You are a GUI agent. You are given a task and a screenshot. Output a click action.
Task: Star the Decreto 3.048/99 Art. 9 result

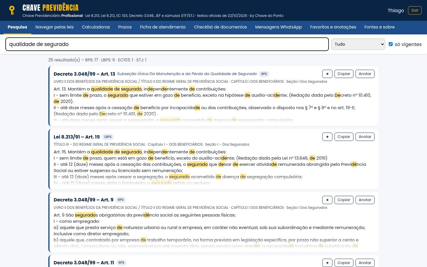click(x=327, y=200)
